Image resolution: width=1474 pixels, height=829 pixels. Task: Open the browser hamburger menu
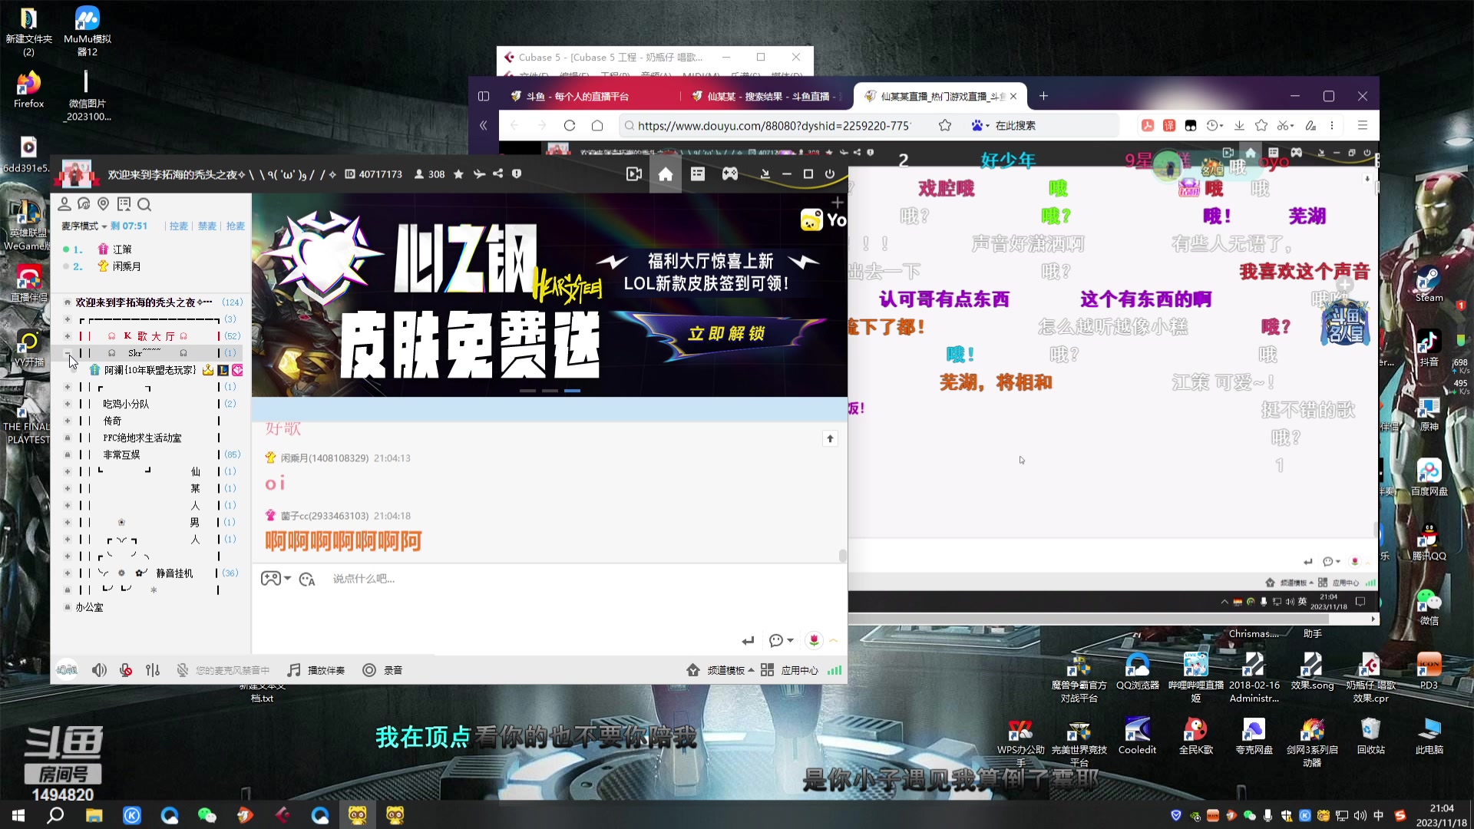click(x=1363, y=125)
